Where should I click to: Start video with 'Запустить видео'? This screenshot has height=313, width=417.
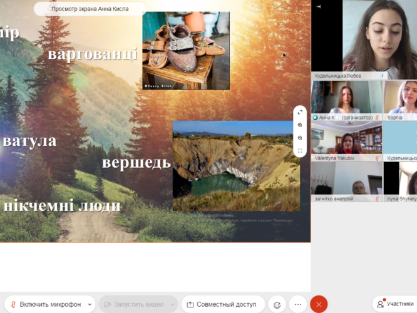tap(131, 304)
